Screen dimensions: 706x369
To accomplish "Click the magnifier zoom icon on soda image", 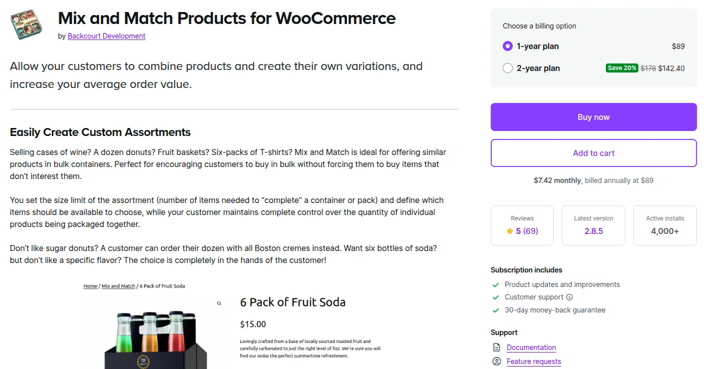I will [x=219, y=303].
